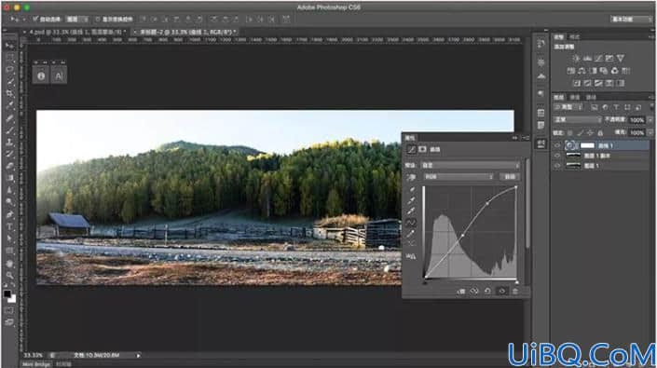Toggle visibility of Layer 1
The height and width of the screenshot is (368, 657).
tap(557, 166)
